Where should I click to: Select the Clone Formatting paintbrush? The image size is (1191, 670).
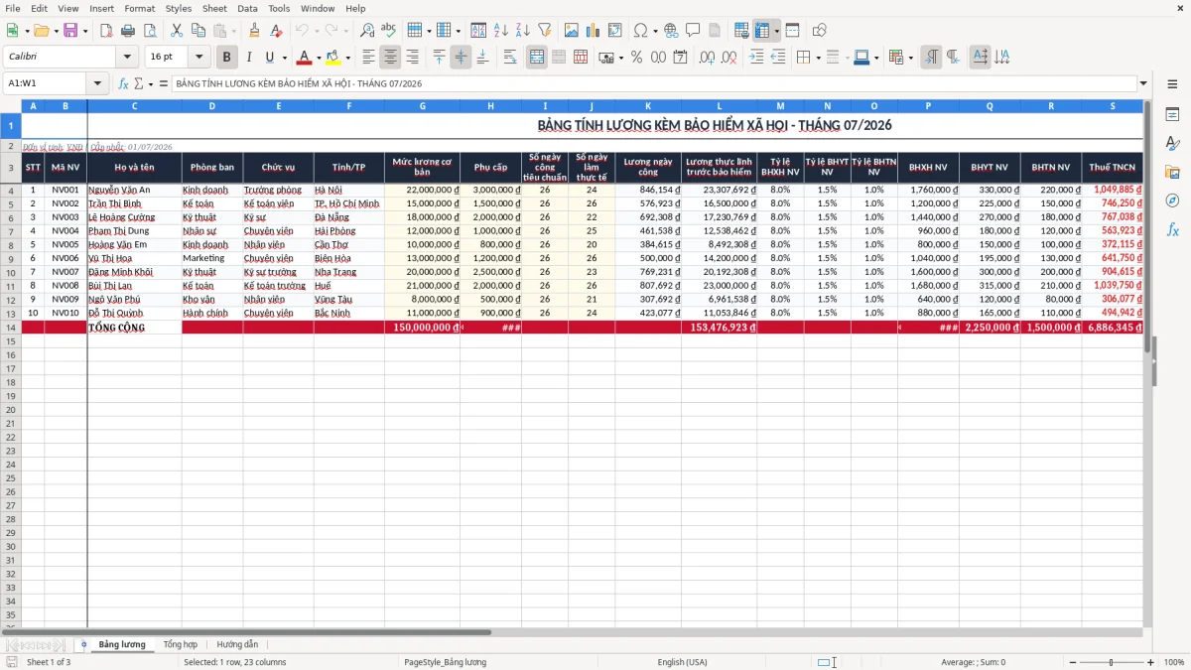pos(254,31)
